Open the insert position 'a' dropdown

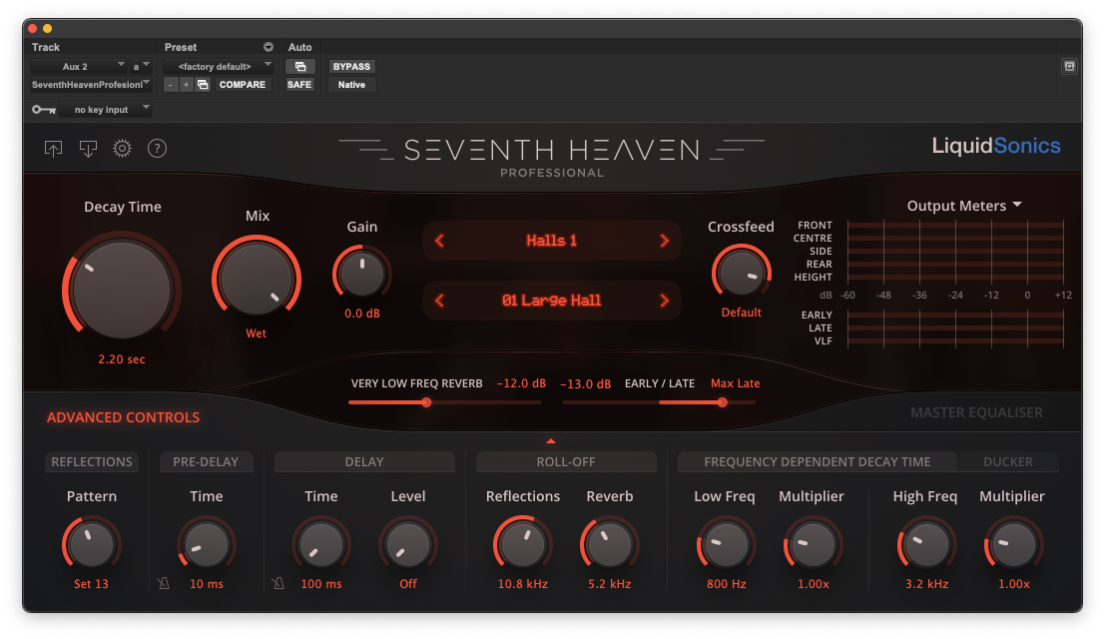coord(142,66)
